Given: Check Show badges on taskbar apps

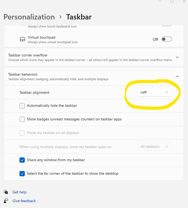Looking at the screenshot, I should 22,119.
